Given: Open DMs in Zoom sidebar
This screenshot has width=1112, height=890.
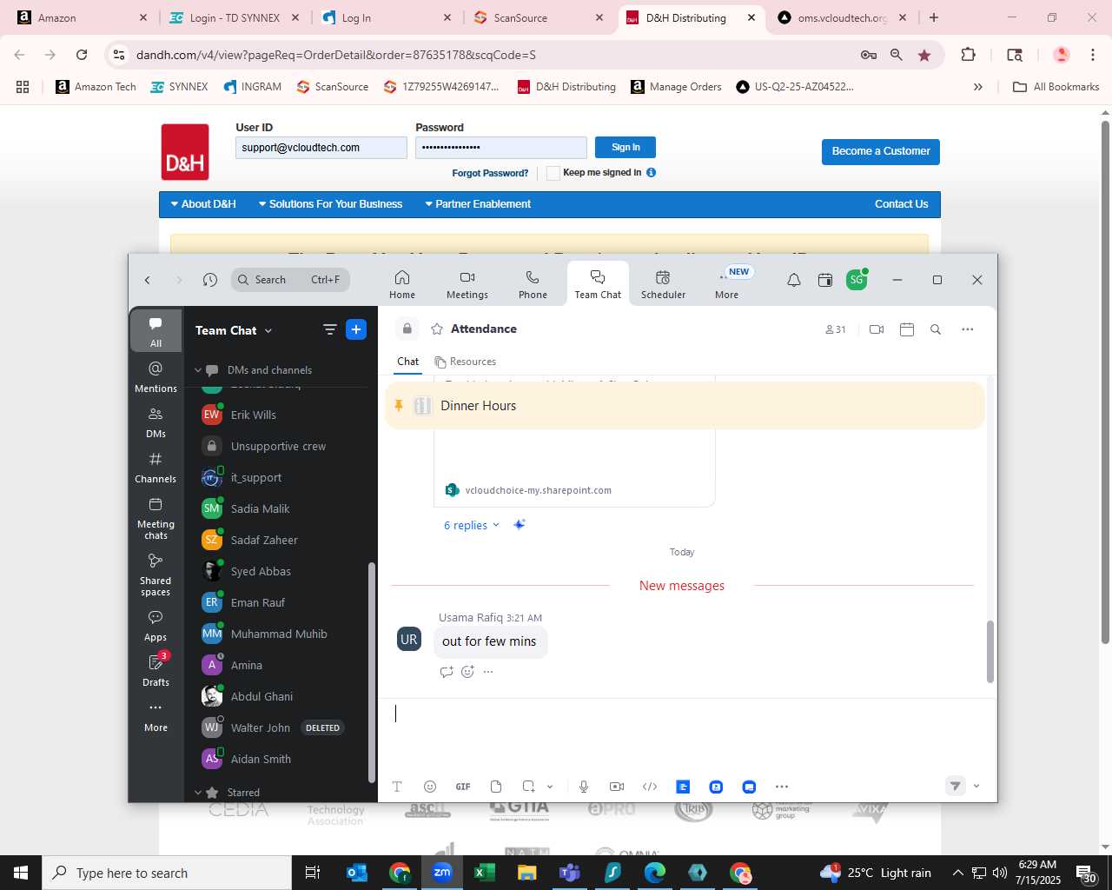Looking at the screenshot, I should 156,422.
